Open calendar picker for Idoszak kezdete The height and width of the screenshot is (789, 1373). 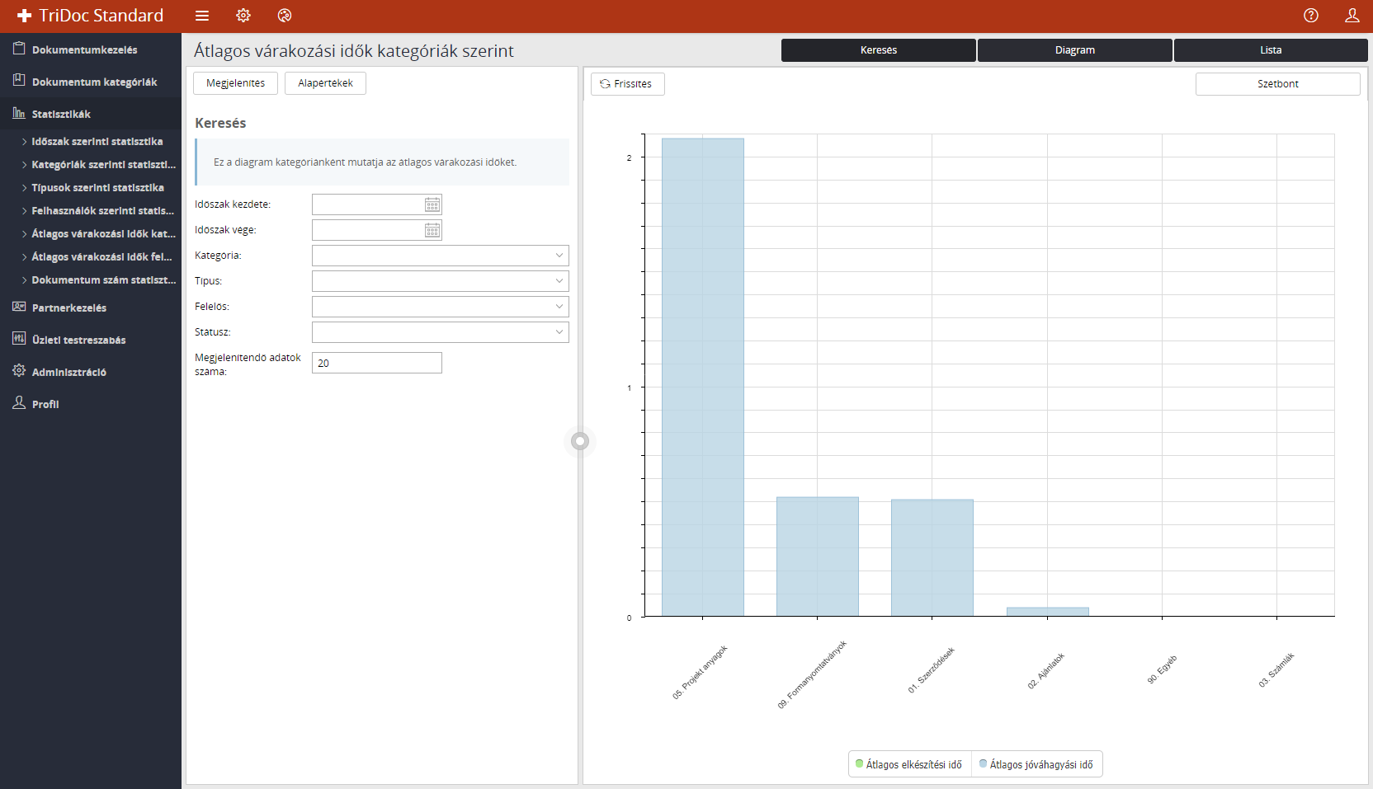(432, 204)
